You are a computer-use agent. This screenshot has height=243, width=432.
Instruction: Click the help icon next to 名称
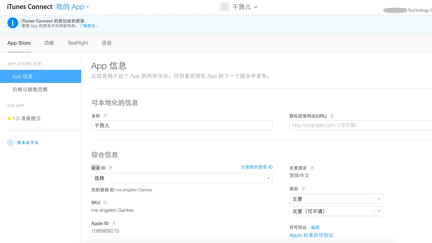point(105,116)
